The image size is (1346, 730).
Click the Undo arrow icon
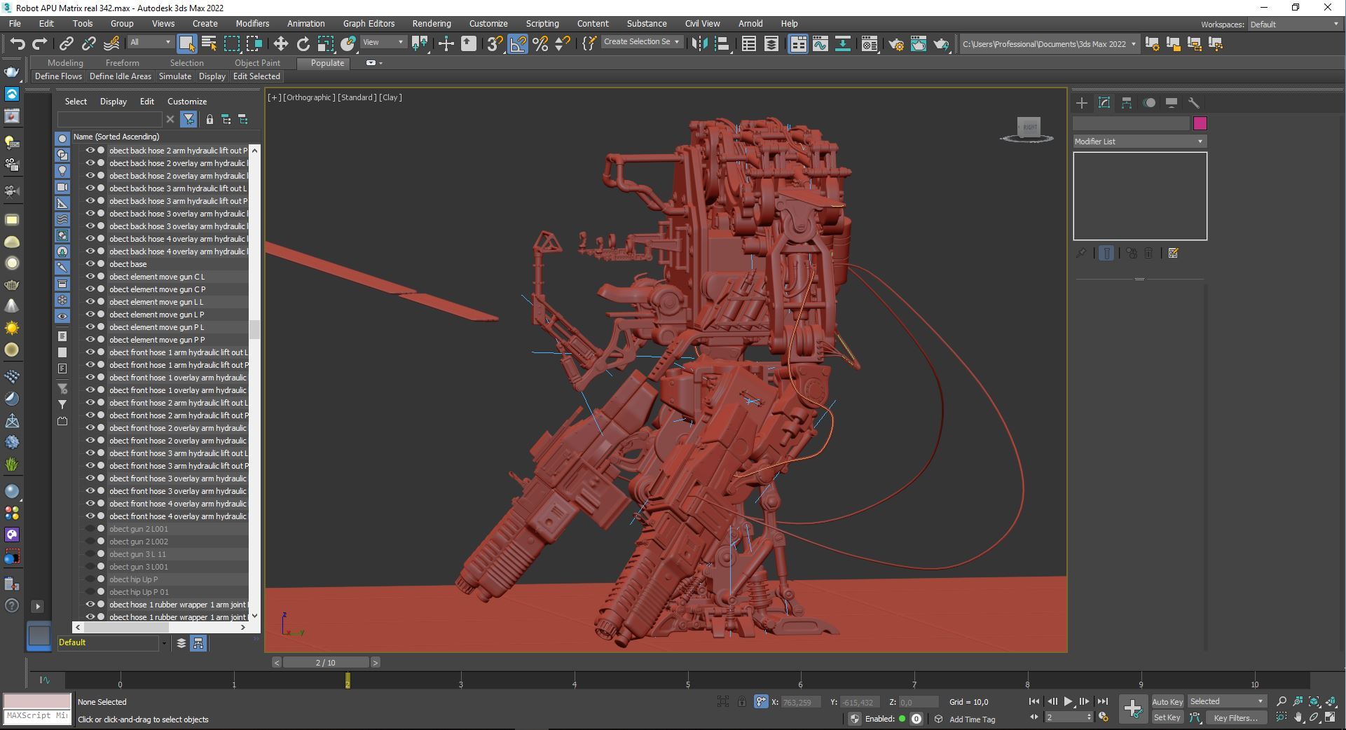click(17, 44)
